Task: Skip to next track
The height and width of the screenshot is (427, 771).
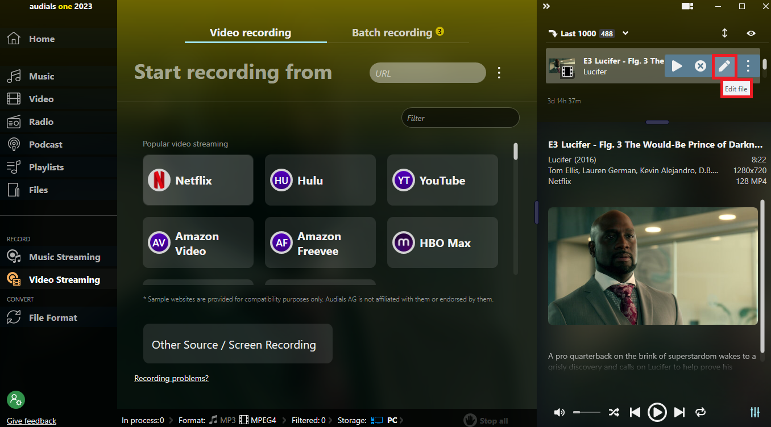Action: (679, 412)
